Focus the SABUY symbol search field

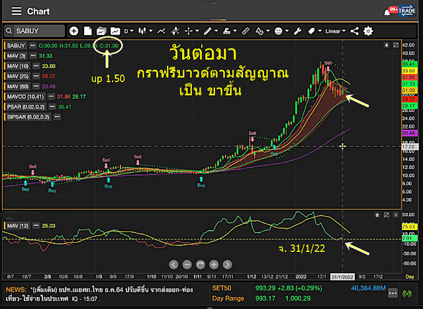(39, 31)
